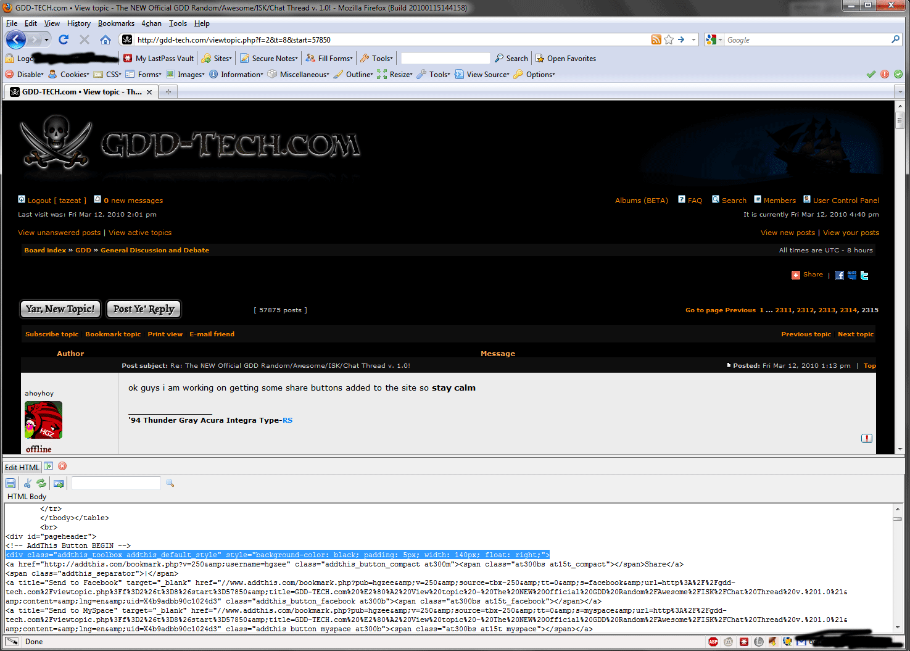Open the Sites dropdown in LastPass toolbar
The image size is (910, 651).
217,59
